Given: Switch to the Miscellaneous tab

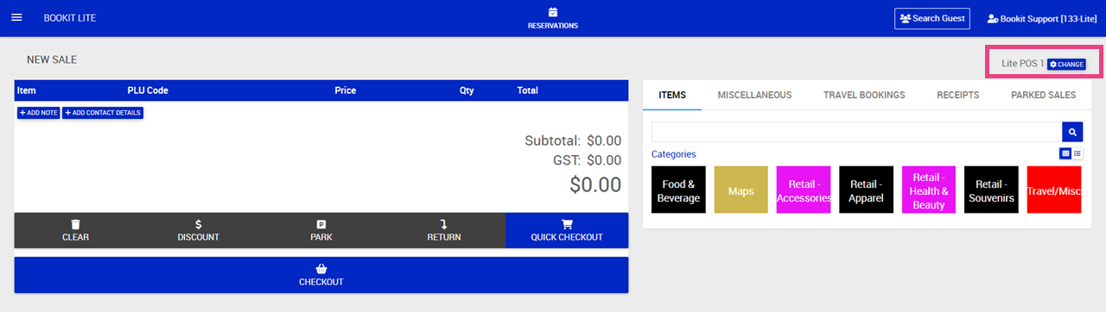Looking at the screenshot, I should pyautogui.click(x=754, y=95).
